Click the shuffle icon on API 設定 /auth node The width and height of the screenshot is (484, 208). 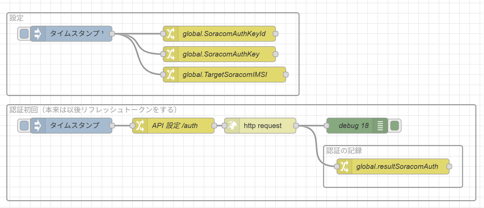pyautogui.click(x=140, y=126)
